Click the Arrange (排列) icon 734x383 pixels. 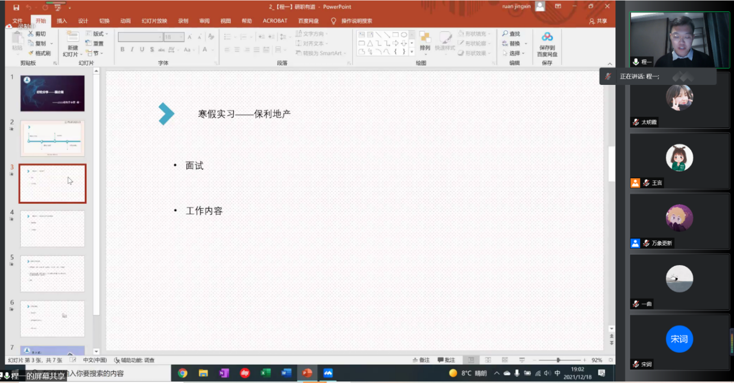[425, 38]
